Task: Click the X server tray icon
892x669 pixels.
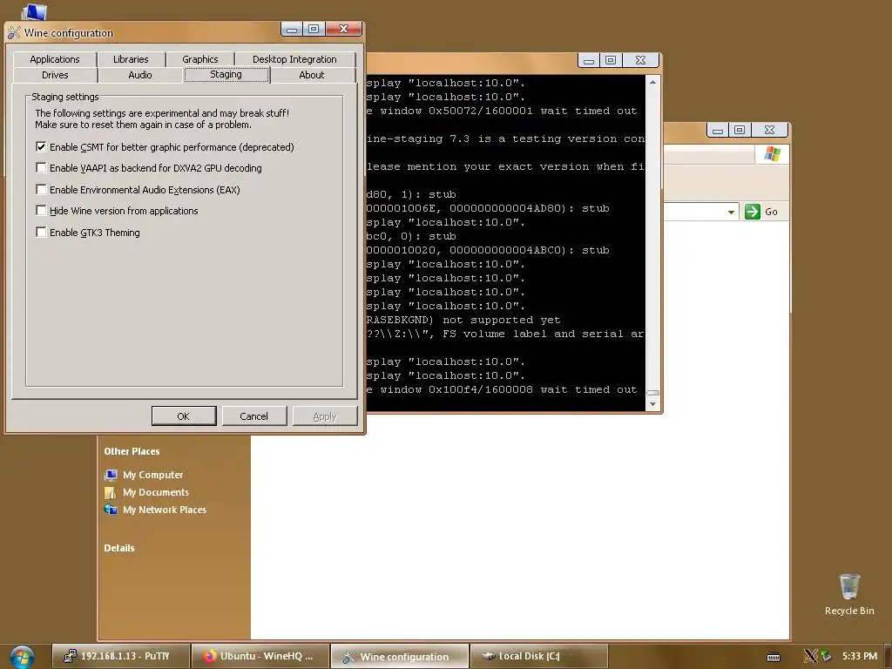Action: pyautogui.click(x=810, y=657)
